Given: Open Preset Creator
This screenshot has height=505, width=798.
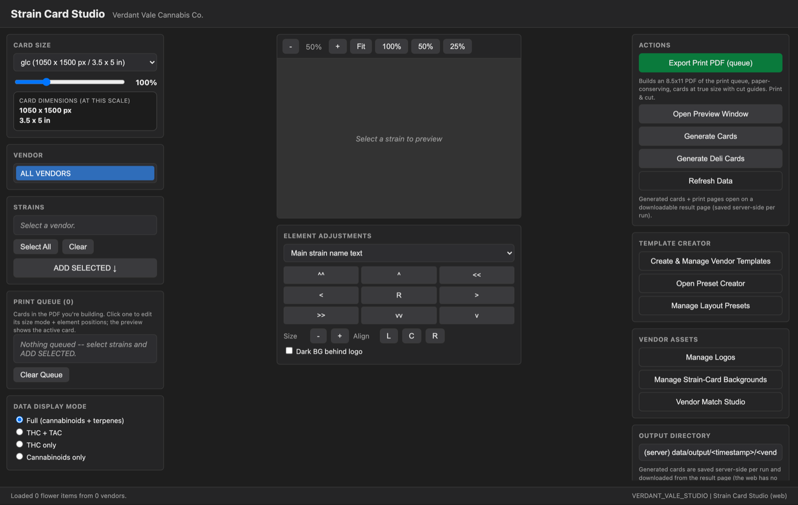Looking at the screenshot, I should [x=711, y=283].
